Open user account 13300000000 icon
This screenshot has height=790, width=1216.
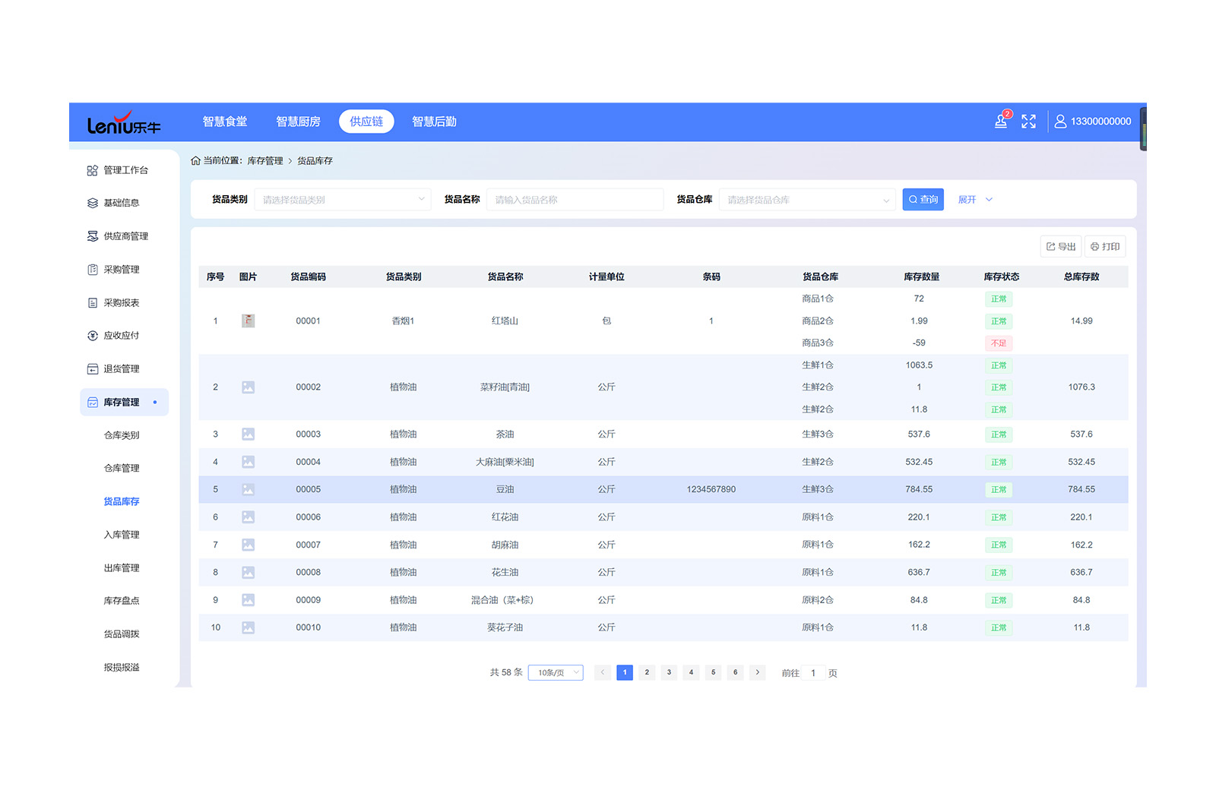(1060, 122)
